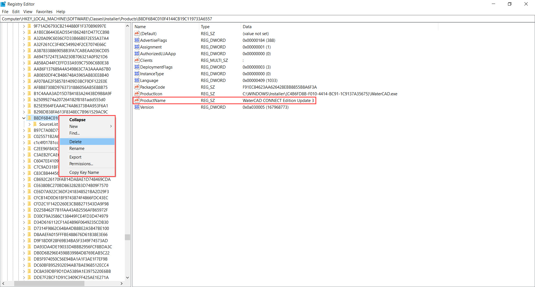Click the tree scroll-right arrow
Screen dimensions: 535x287
tap(121, 283)
